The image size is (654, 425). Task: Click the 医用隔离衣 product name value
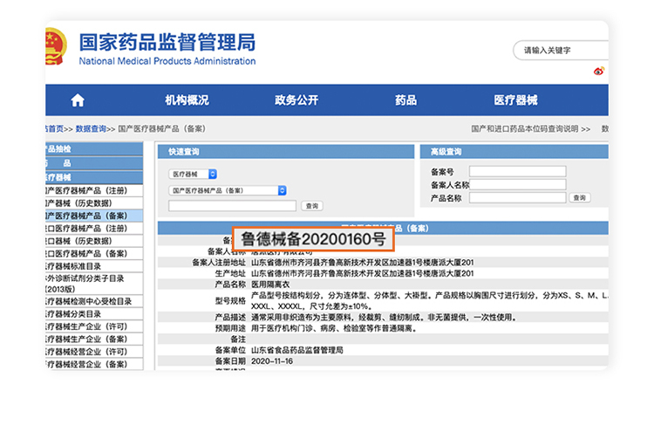pos(270,284)
